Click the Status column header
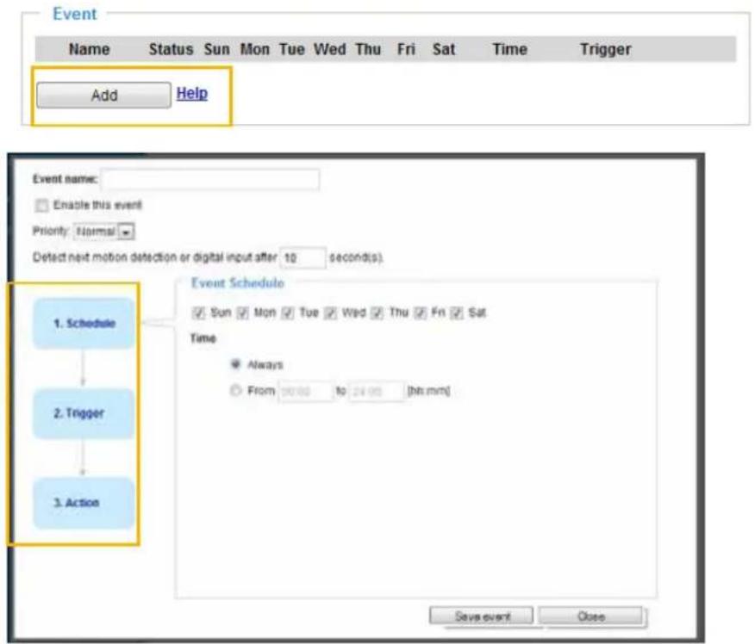 pos(171,49)
